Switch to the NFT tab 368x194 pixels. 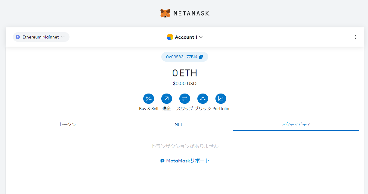point(178,124)
